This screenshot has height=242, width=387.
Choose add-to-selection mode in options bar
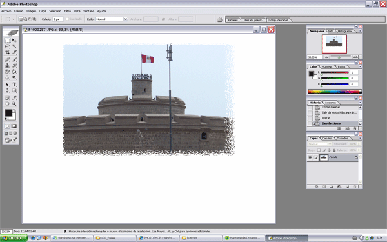click(x=25, y=19)
